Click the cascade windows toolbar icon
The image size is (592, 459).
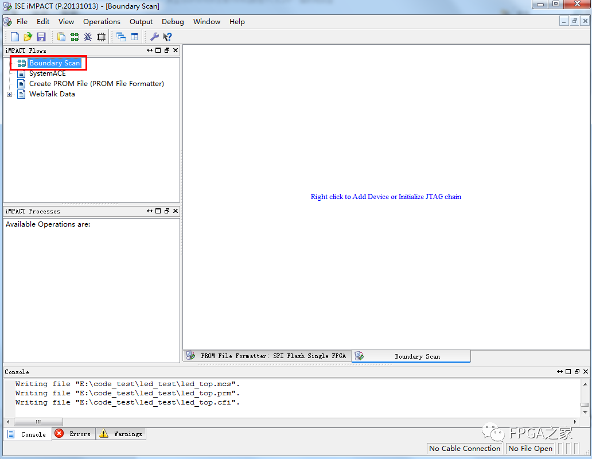tap(121, 36)
